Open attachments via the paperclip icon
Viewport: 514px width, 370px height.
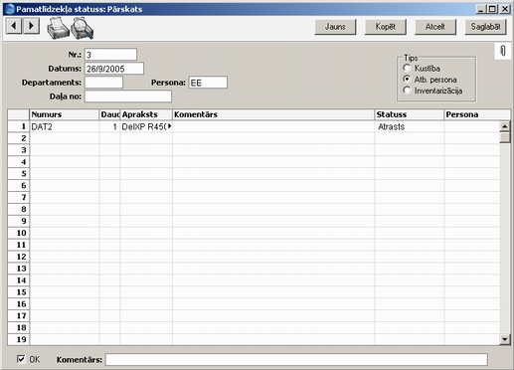click(x=503, y=51)
